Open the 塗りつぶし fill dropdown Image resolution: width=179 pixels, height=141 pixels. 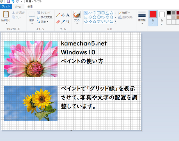tap(126, 17)
